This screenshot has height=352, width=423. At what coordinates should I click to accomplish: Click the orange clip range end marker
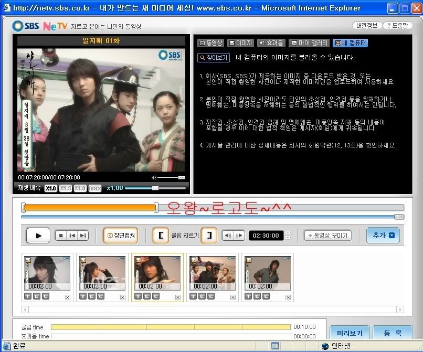156,207
